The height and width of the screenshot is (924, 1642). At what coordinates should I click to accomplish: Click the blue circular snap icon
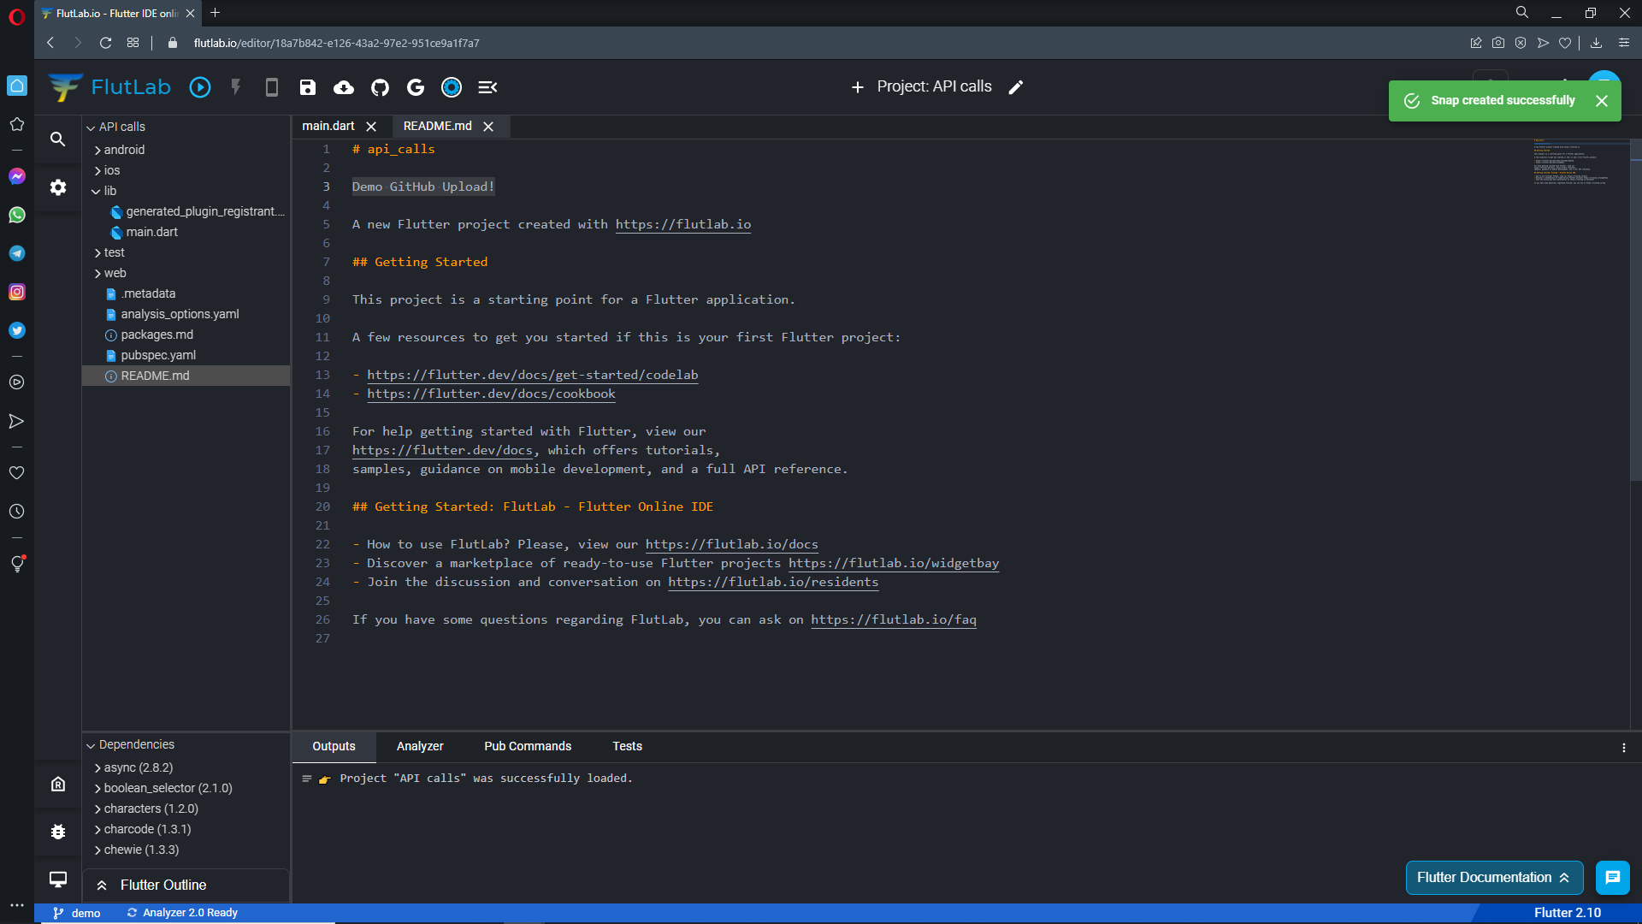click(452, 87)
